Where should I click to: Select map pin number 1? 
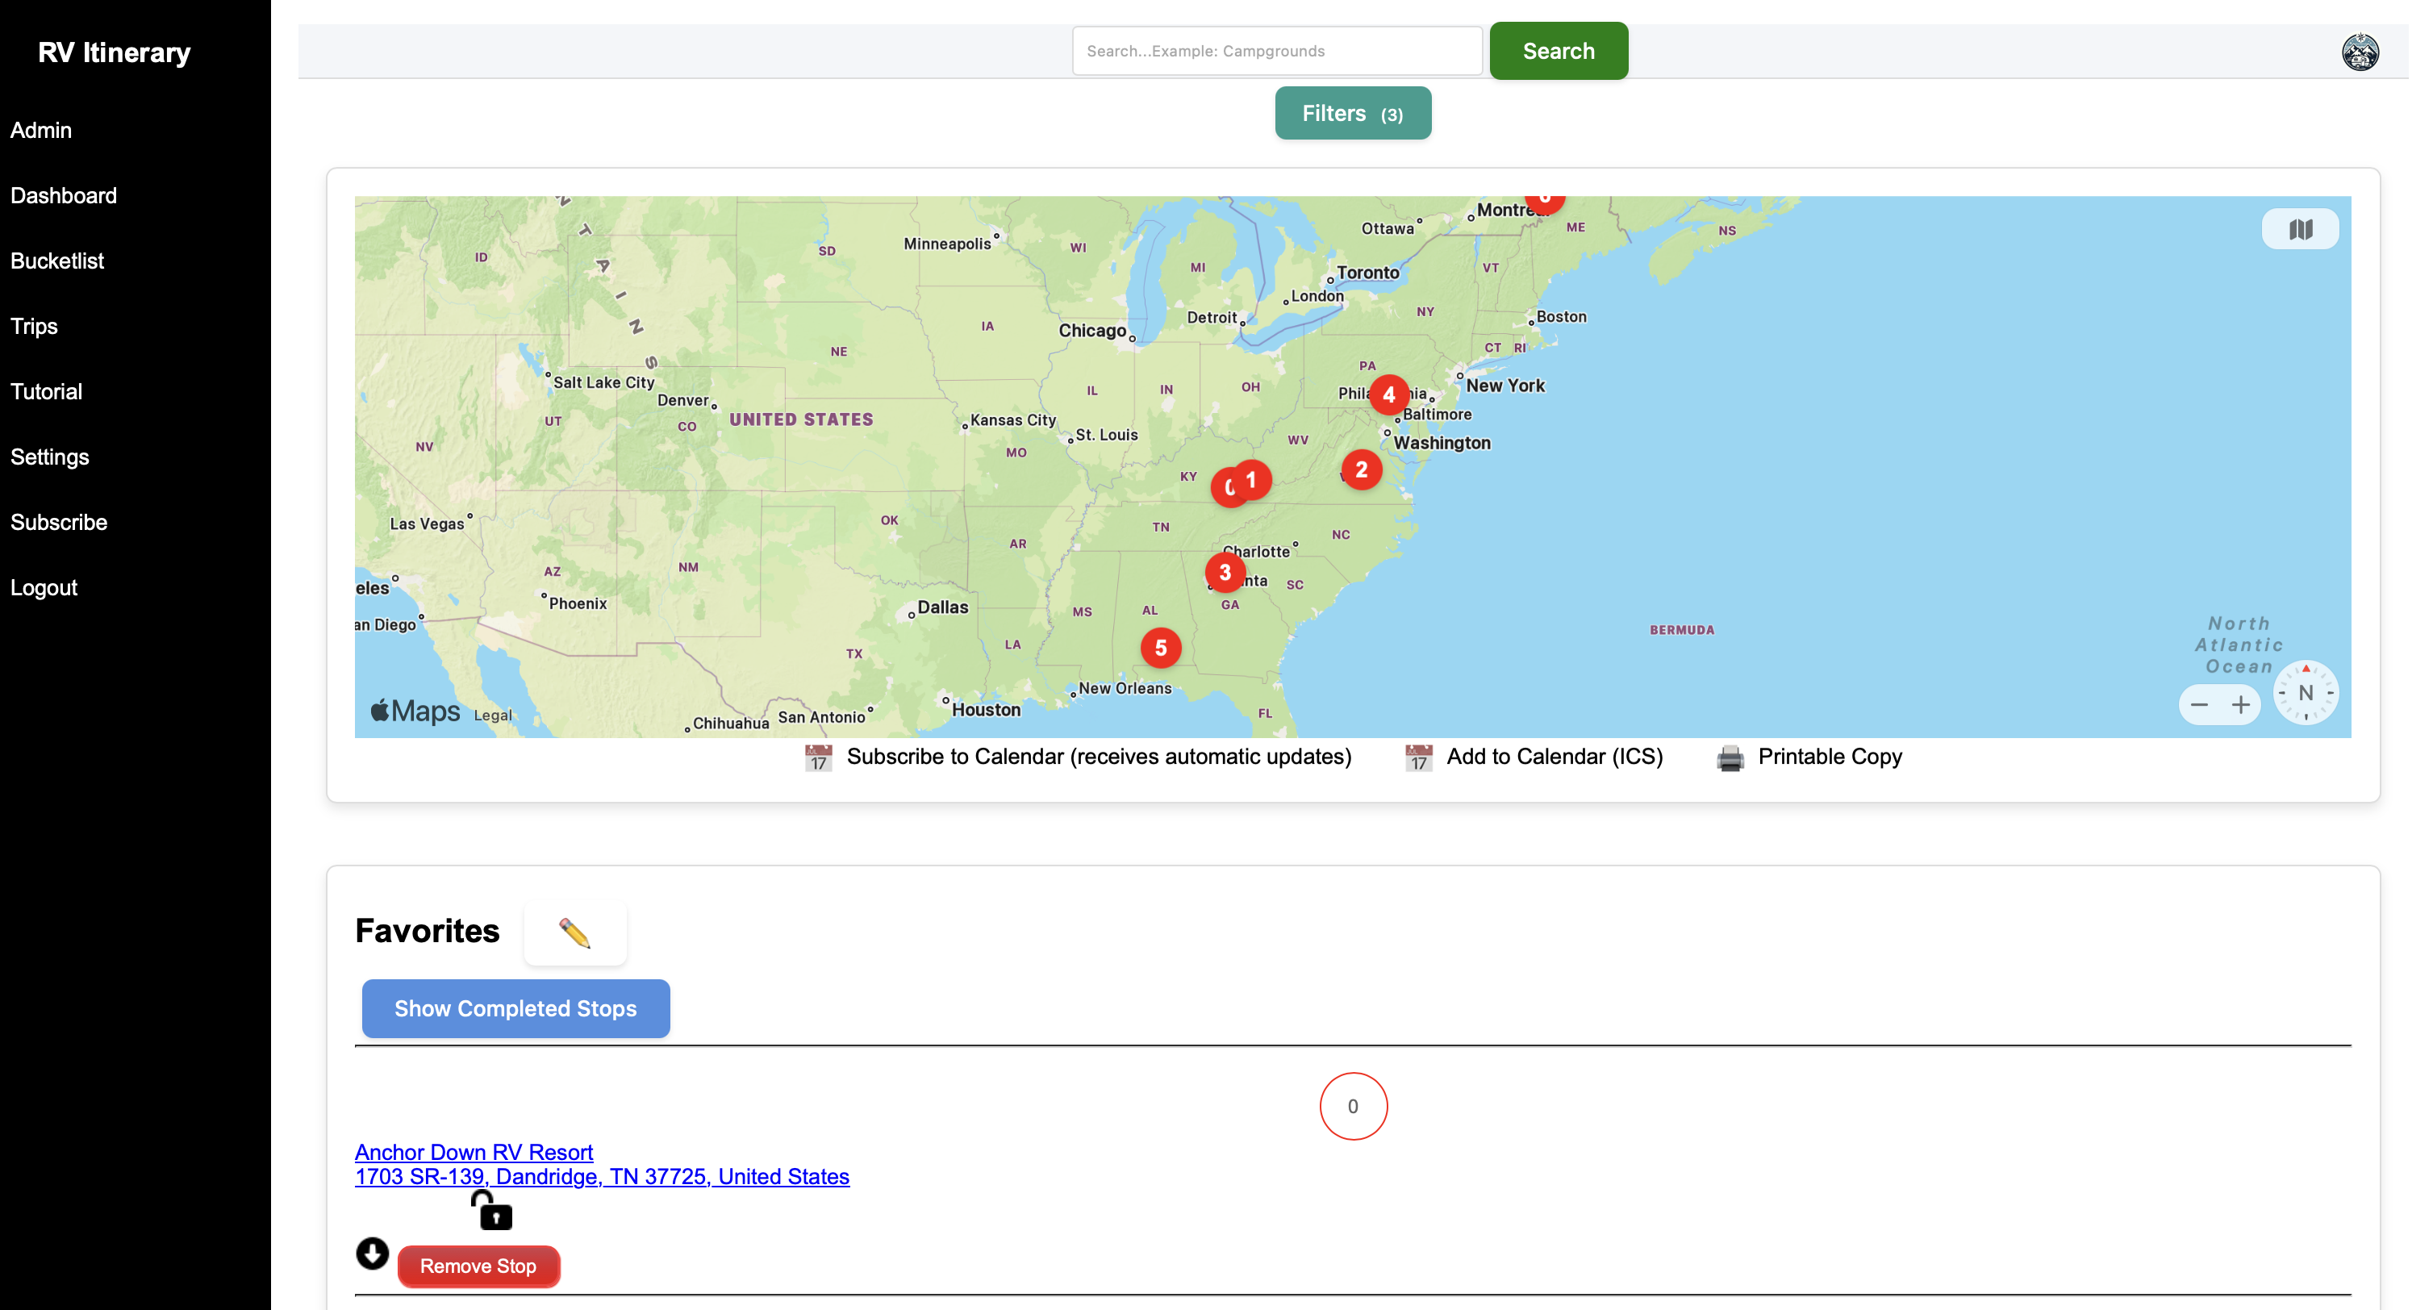coord(1251,480)
